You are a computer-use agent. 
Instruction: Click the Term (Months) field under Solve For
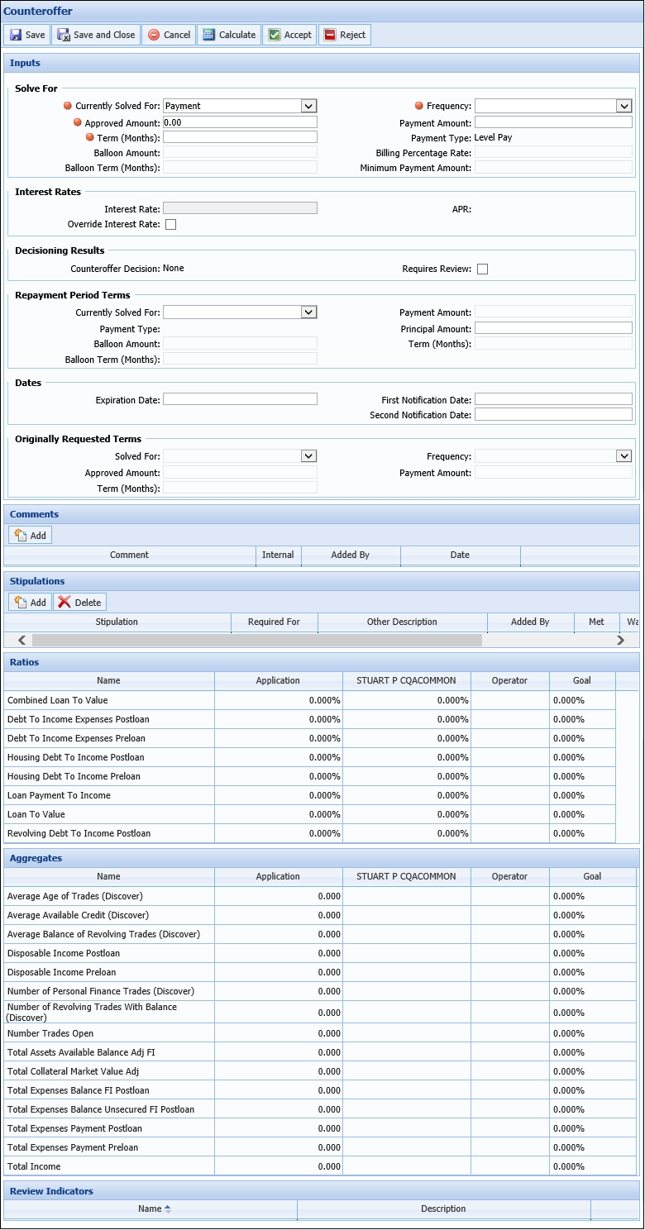pos(240,137)
